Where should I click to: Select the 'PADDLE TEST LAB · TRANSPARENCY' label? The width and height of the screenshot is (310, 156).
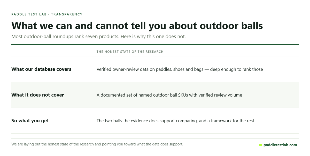click(47, 14)
